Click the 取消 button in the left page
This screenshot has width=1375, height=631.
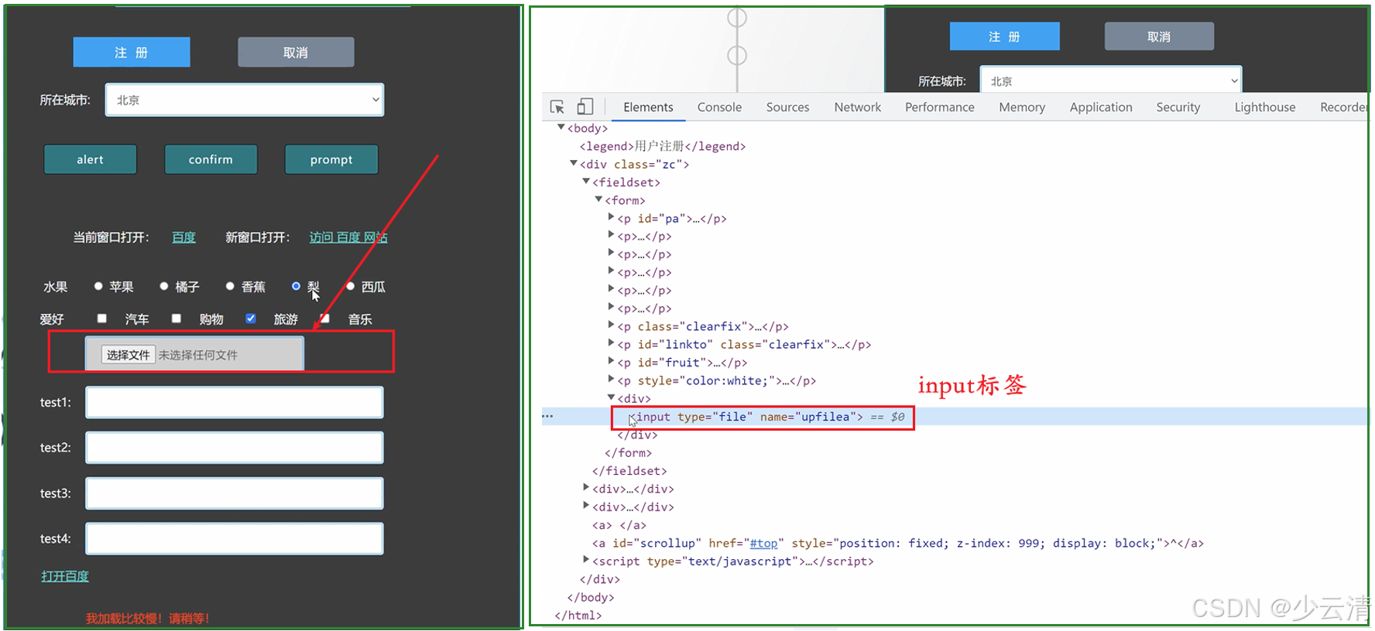(296, 52)
